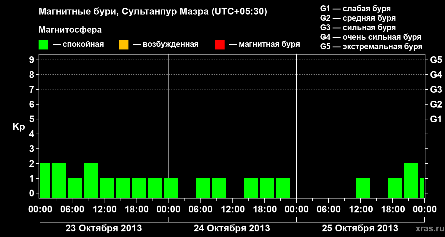Click the Kp 1 bar at 18:00 on 25 Октября

[x=395, y=188]
